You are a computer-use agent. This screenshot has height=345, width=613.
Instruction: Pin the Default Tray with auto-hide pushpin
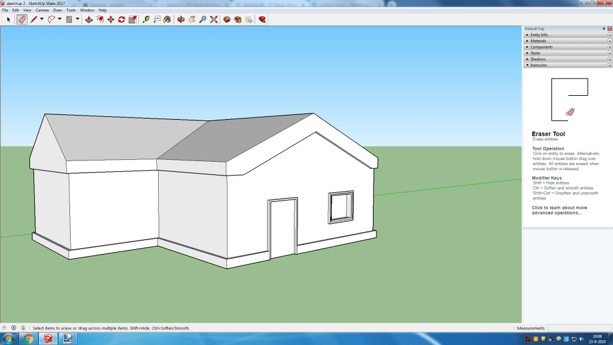click(x=603, y=28)
